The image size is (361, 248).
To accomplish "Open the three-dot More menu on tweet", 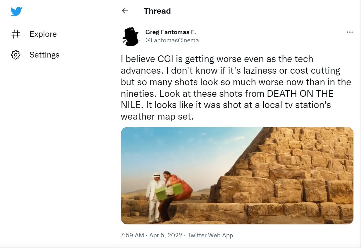I will click(x=350, y=32).
